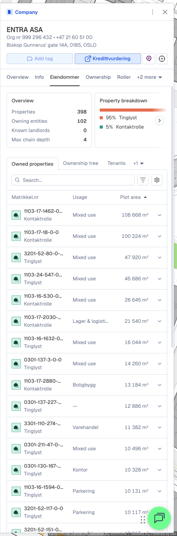Click property icon for 0301-211-47

click(16, 449)
